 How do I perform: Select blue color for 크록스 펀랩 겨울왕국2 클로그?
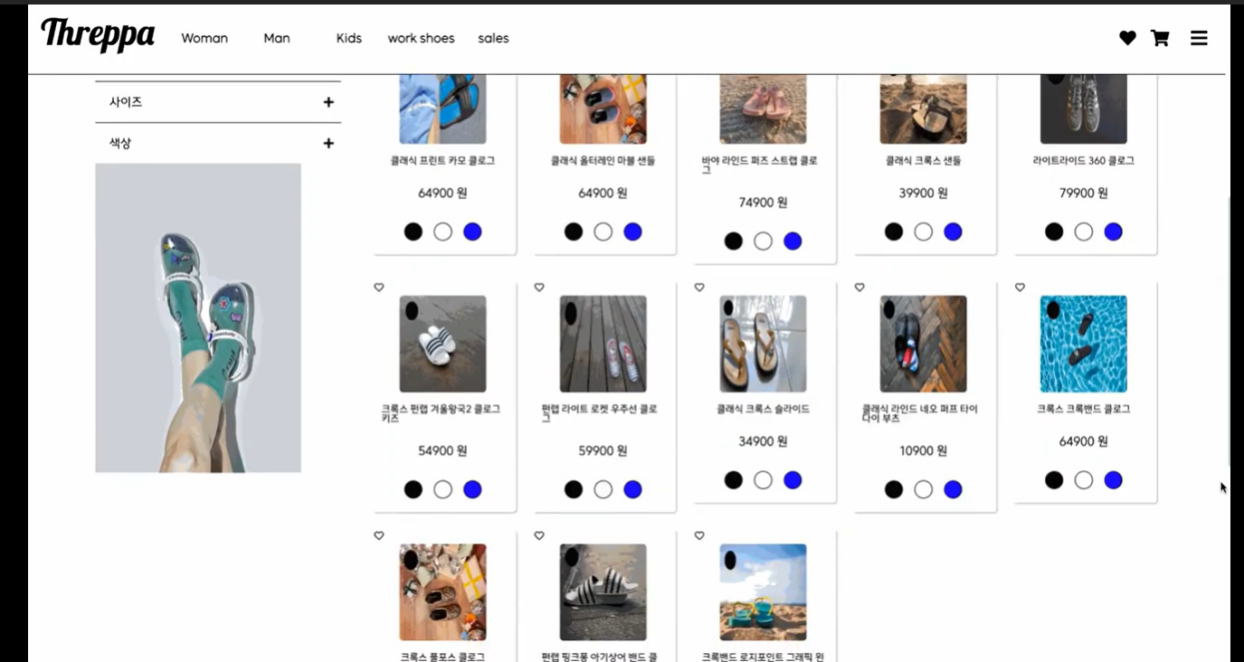click(472, 489)
